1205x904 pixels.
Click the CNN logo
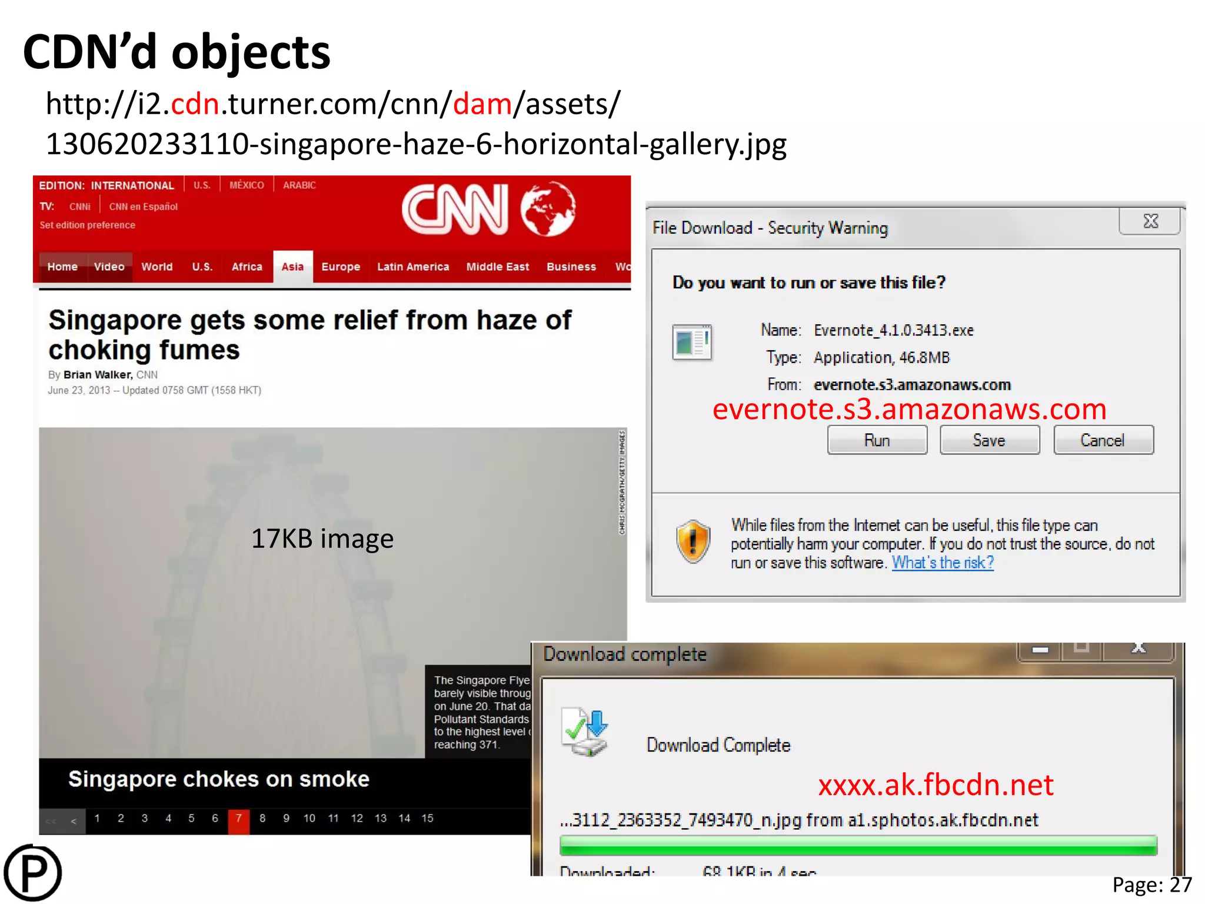[x=455, y=210]
